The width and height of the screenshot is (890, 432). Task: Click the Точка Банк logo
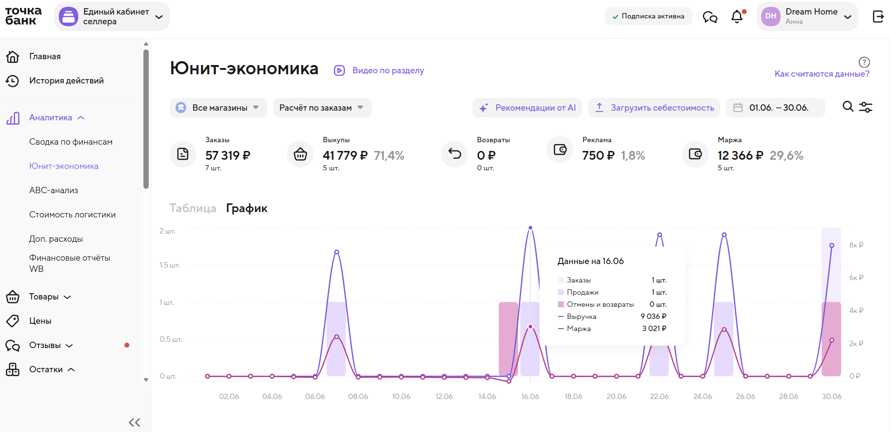(x=23, y=16)
